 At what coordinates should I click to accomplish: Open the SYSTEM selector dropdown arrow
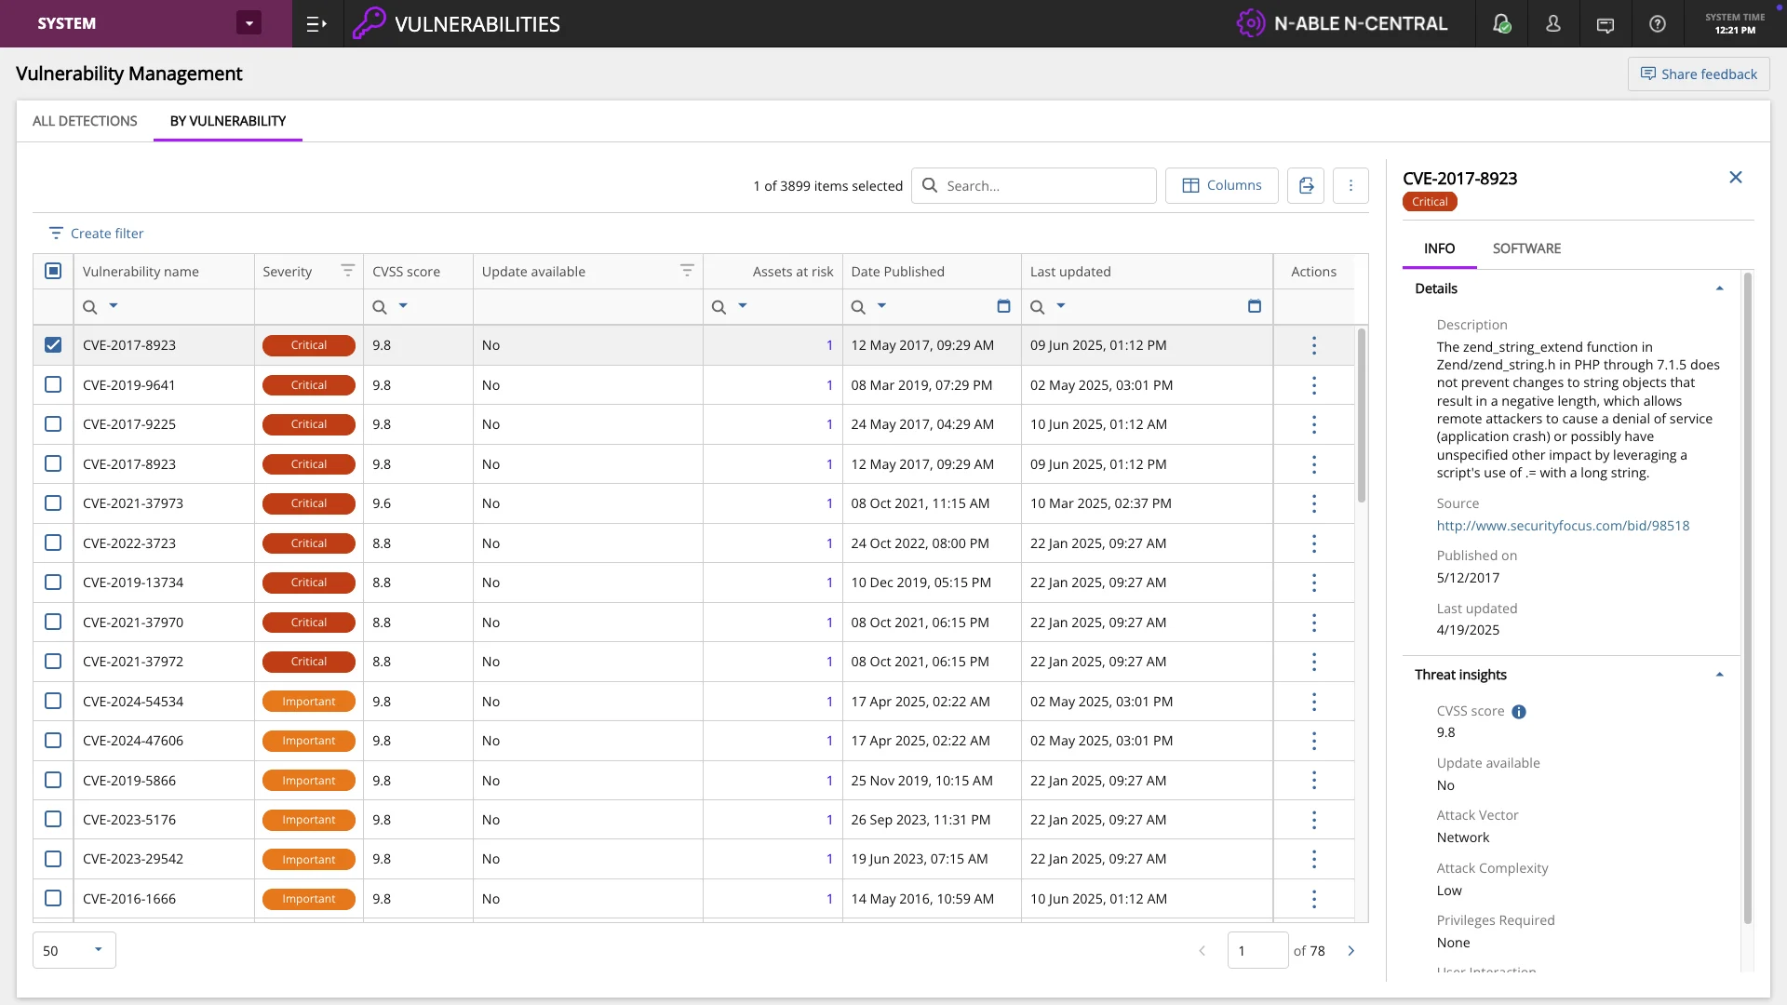click(249, 23)
